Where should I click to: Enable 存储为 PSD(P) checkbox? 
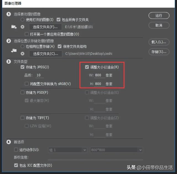click(22, 92)
